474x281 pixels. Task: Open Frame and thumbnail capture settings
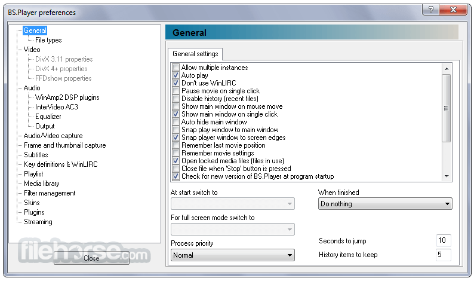[x=64, y=145]
